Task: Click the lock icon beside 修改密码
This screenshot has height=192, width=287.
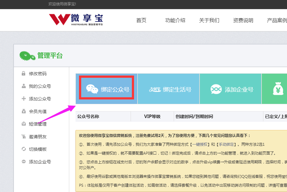Action: [x=23, y=73]
